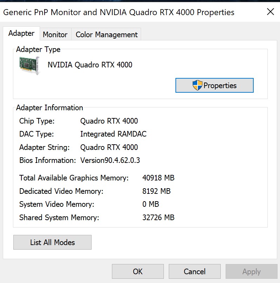Switch to the Monitor tab
The width and height of the screenshot is (280, 283).
(x=55, y=34)
